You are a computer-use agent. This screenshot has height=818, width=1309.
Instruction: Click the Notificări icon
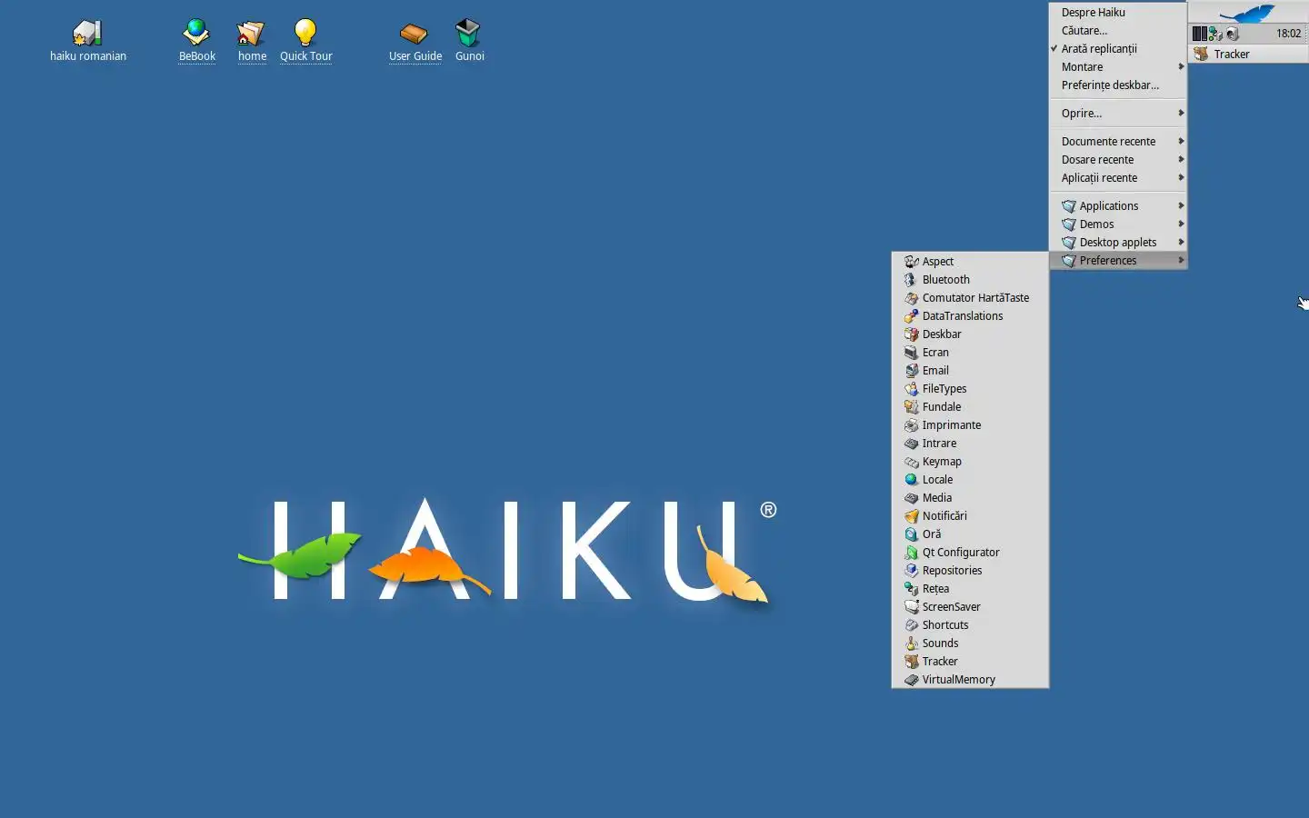coord(911,516)
